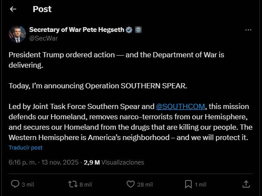The image size is (262, 196).
Task: Open the three-dot more options menu
Action: pos(248,30)
